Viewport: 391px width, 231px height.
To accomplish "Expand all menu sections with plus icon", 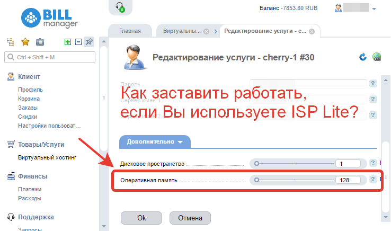I will (68, 42).
